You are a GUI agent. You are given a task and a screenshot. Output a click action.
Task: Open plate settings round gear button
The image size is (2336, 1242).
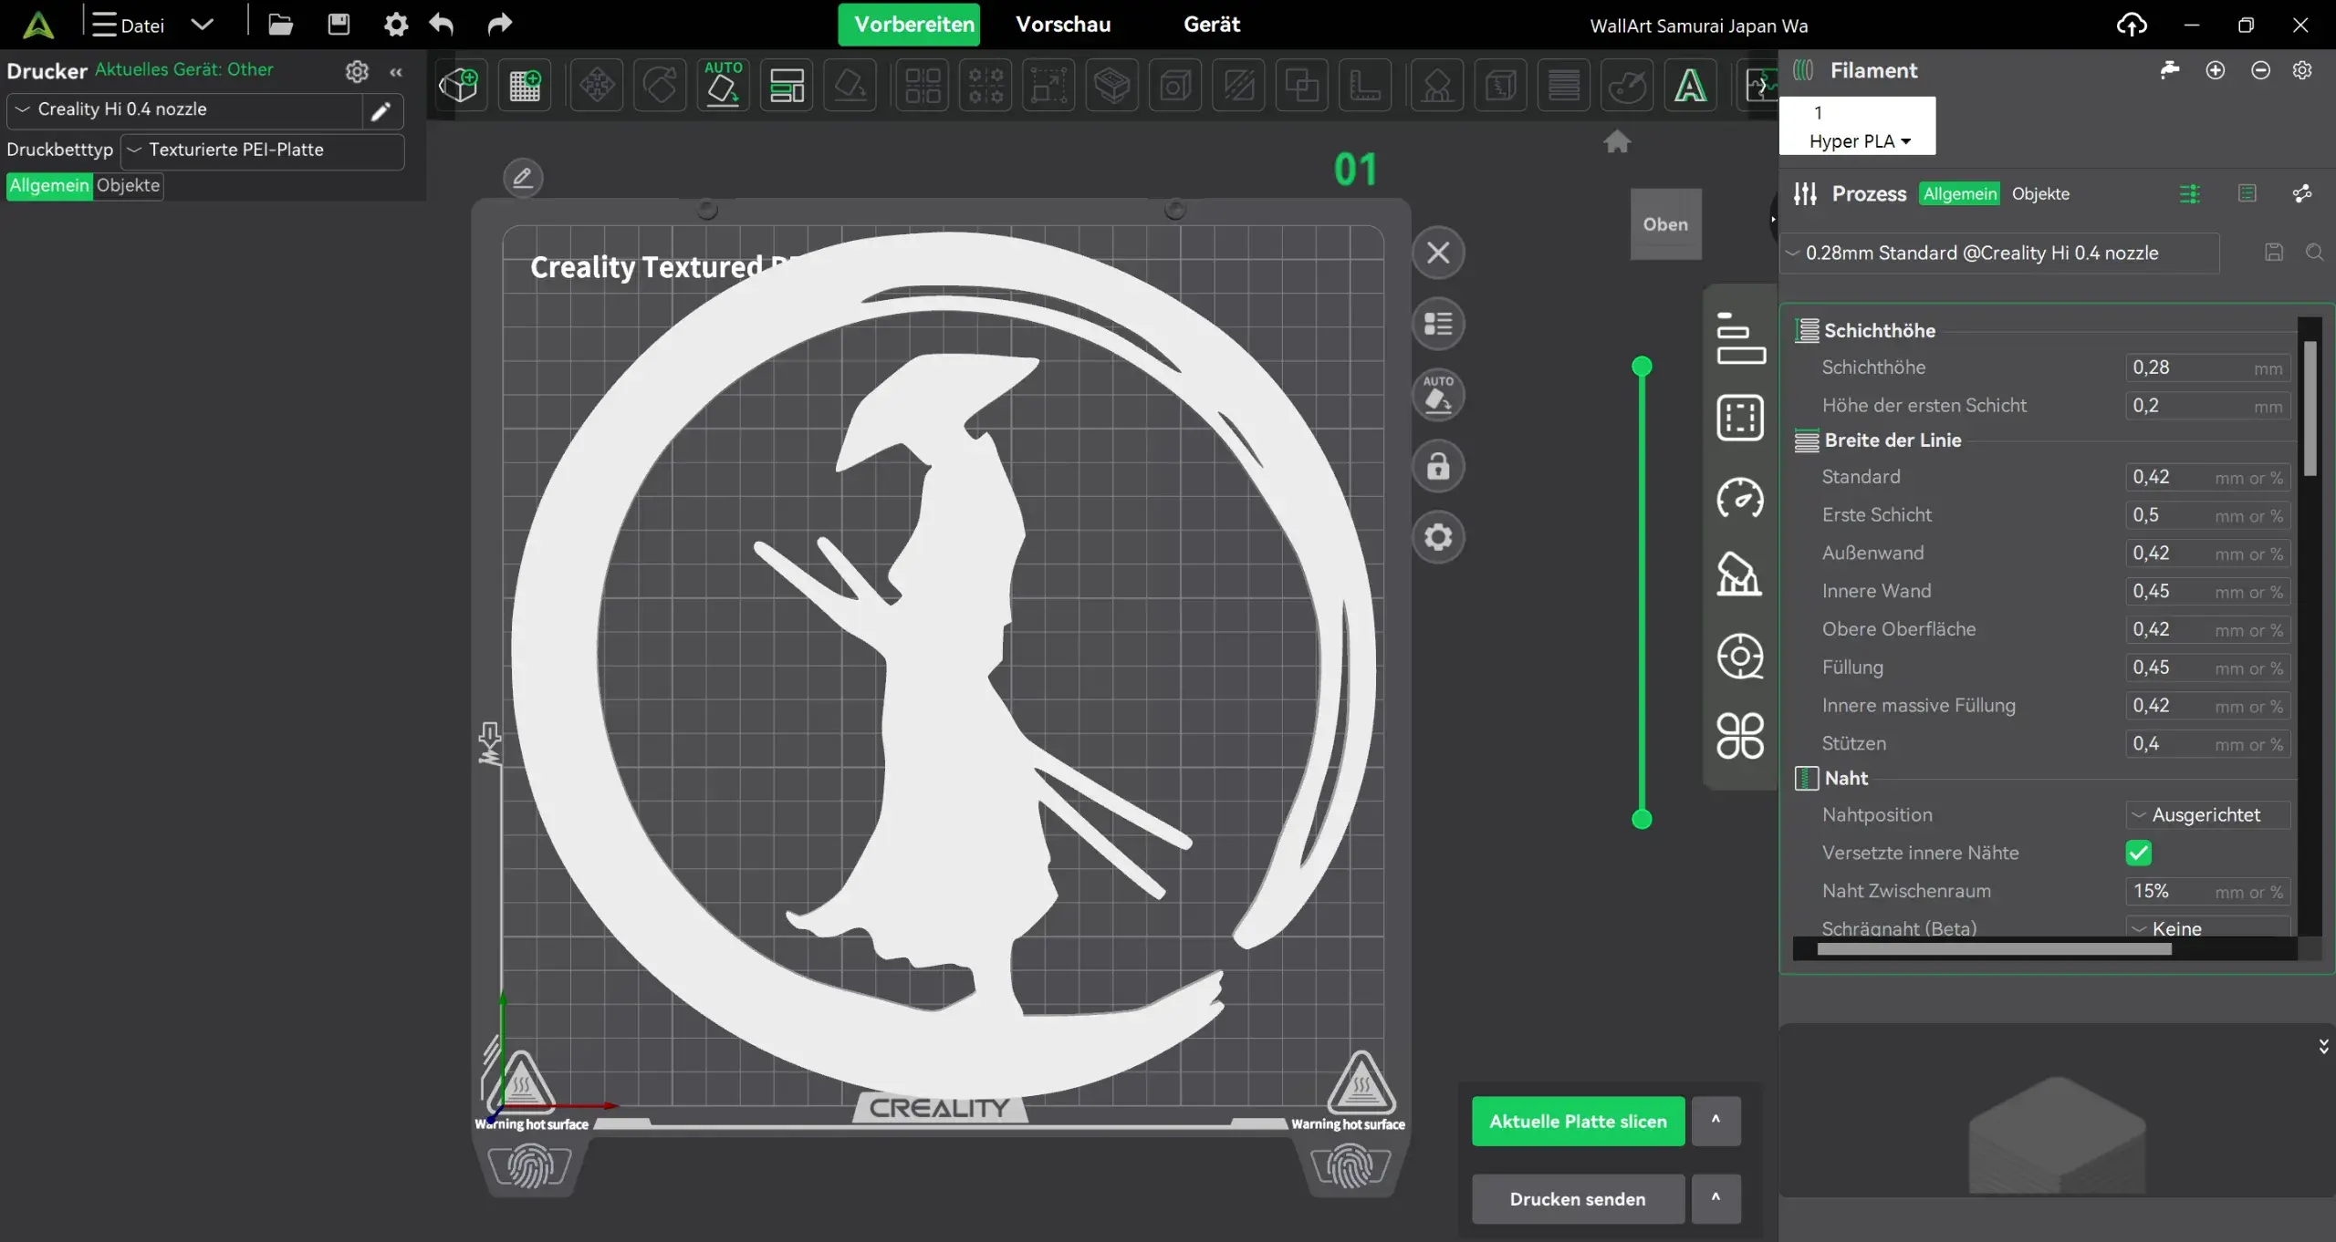(1438, 537)
